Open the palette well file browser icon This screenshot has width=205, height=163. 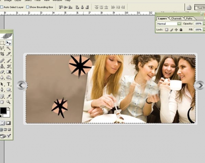coord(189,7)
